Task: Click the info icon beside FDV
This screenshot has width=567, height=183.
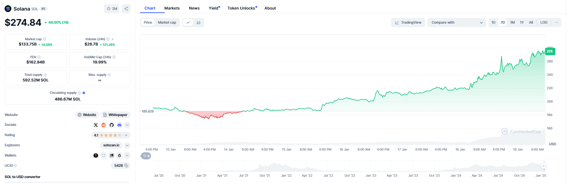Action: click(x=39, y=57)
